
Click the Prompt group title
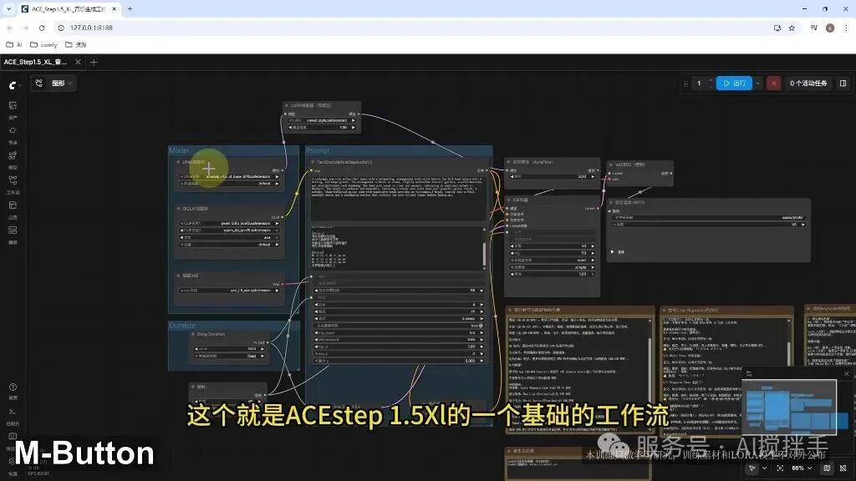[318, 150]
